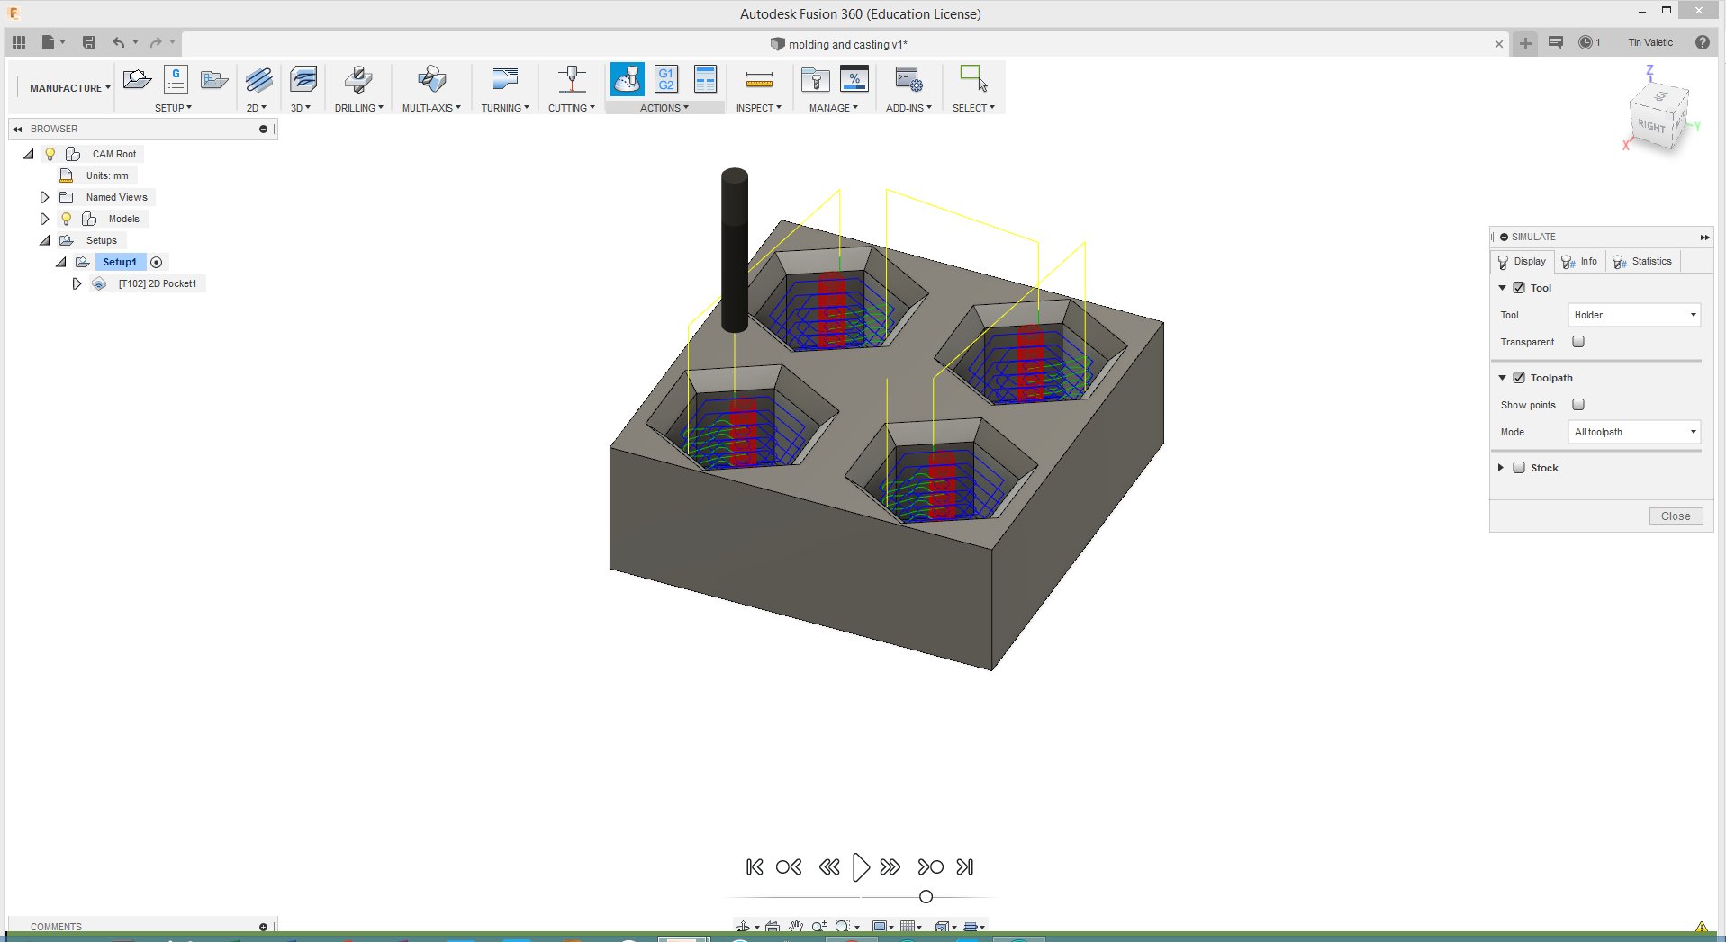This screenshot has height=942, width=1726.
Task: Open the Mode dropdown showing All toolpath
Action: click(x=1634, y=432)
